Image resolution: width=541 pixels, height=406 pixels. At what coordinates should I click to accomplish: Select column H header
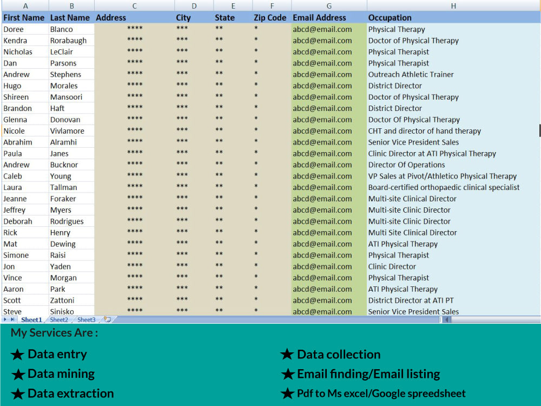coord(453,6)
